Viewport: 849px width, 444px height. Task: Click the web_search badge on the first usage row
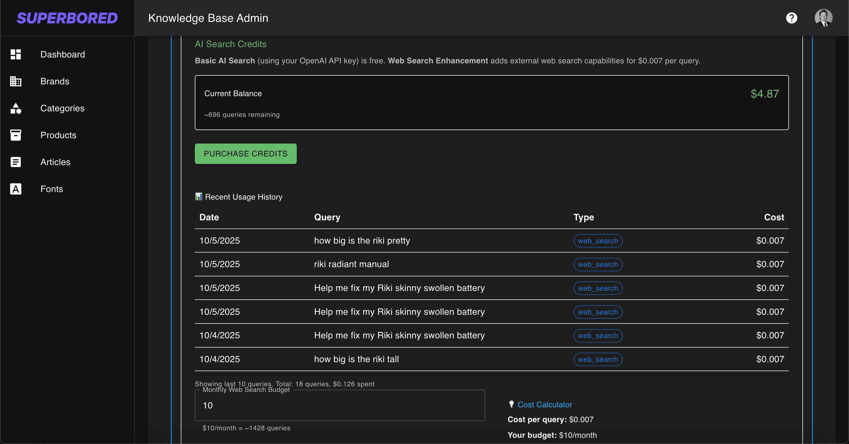pyautogui.click(x=598, y=240)
